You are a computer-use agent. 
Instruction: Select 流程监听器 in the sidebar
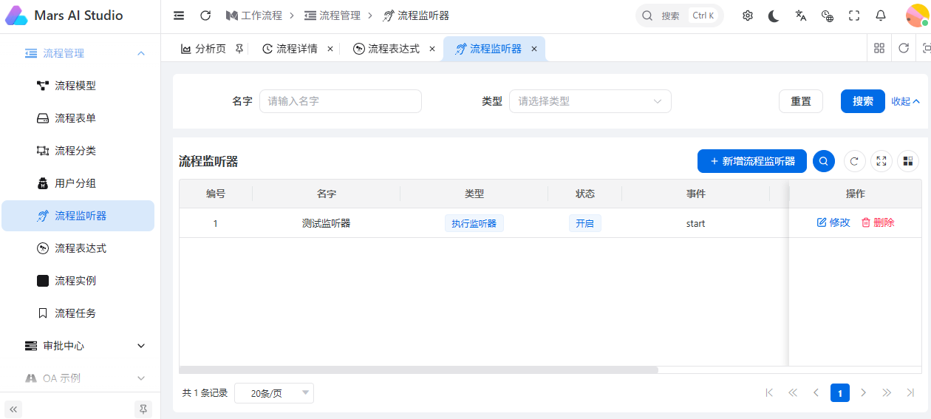(x=78, y=216)
